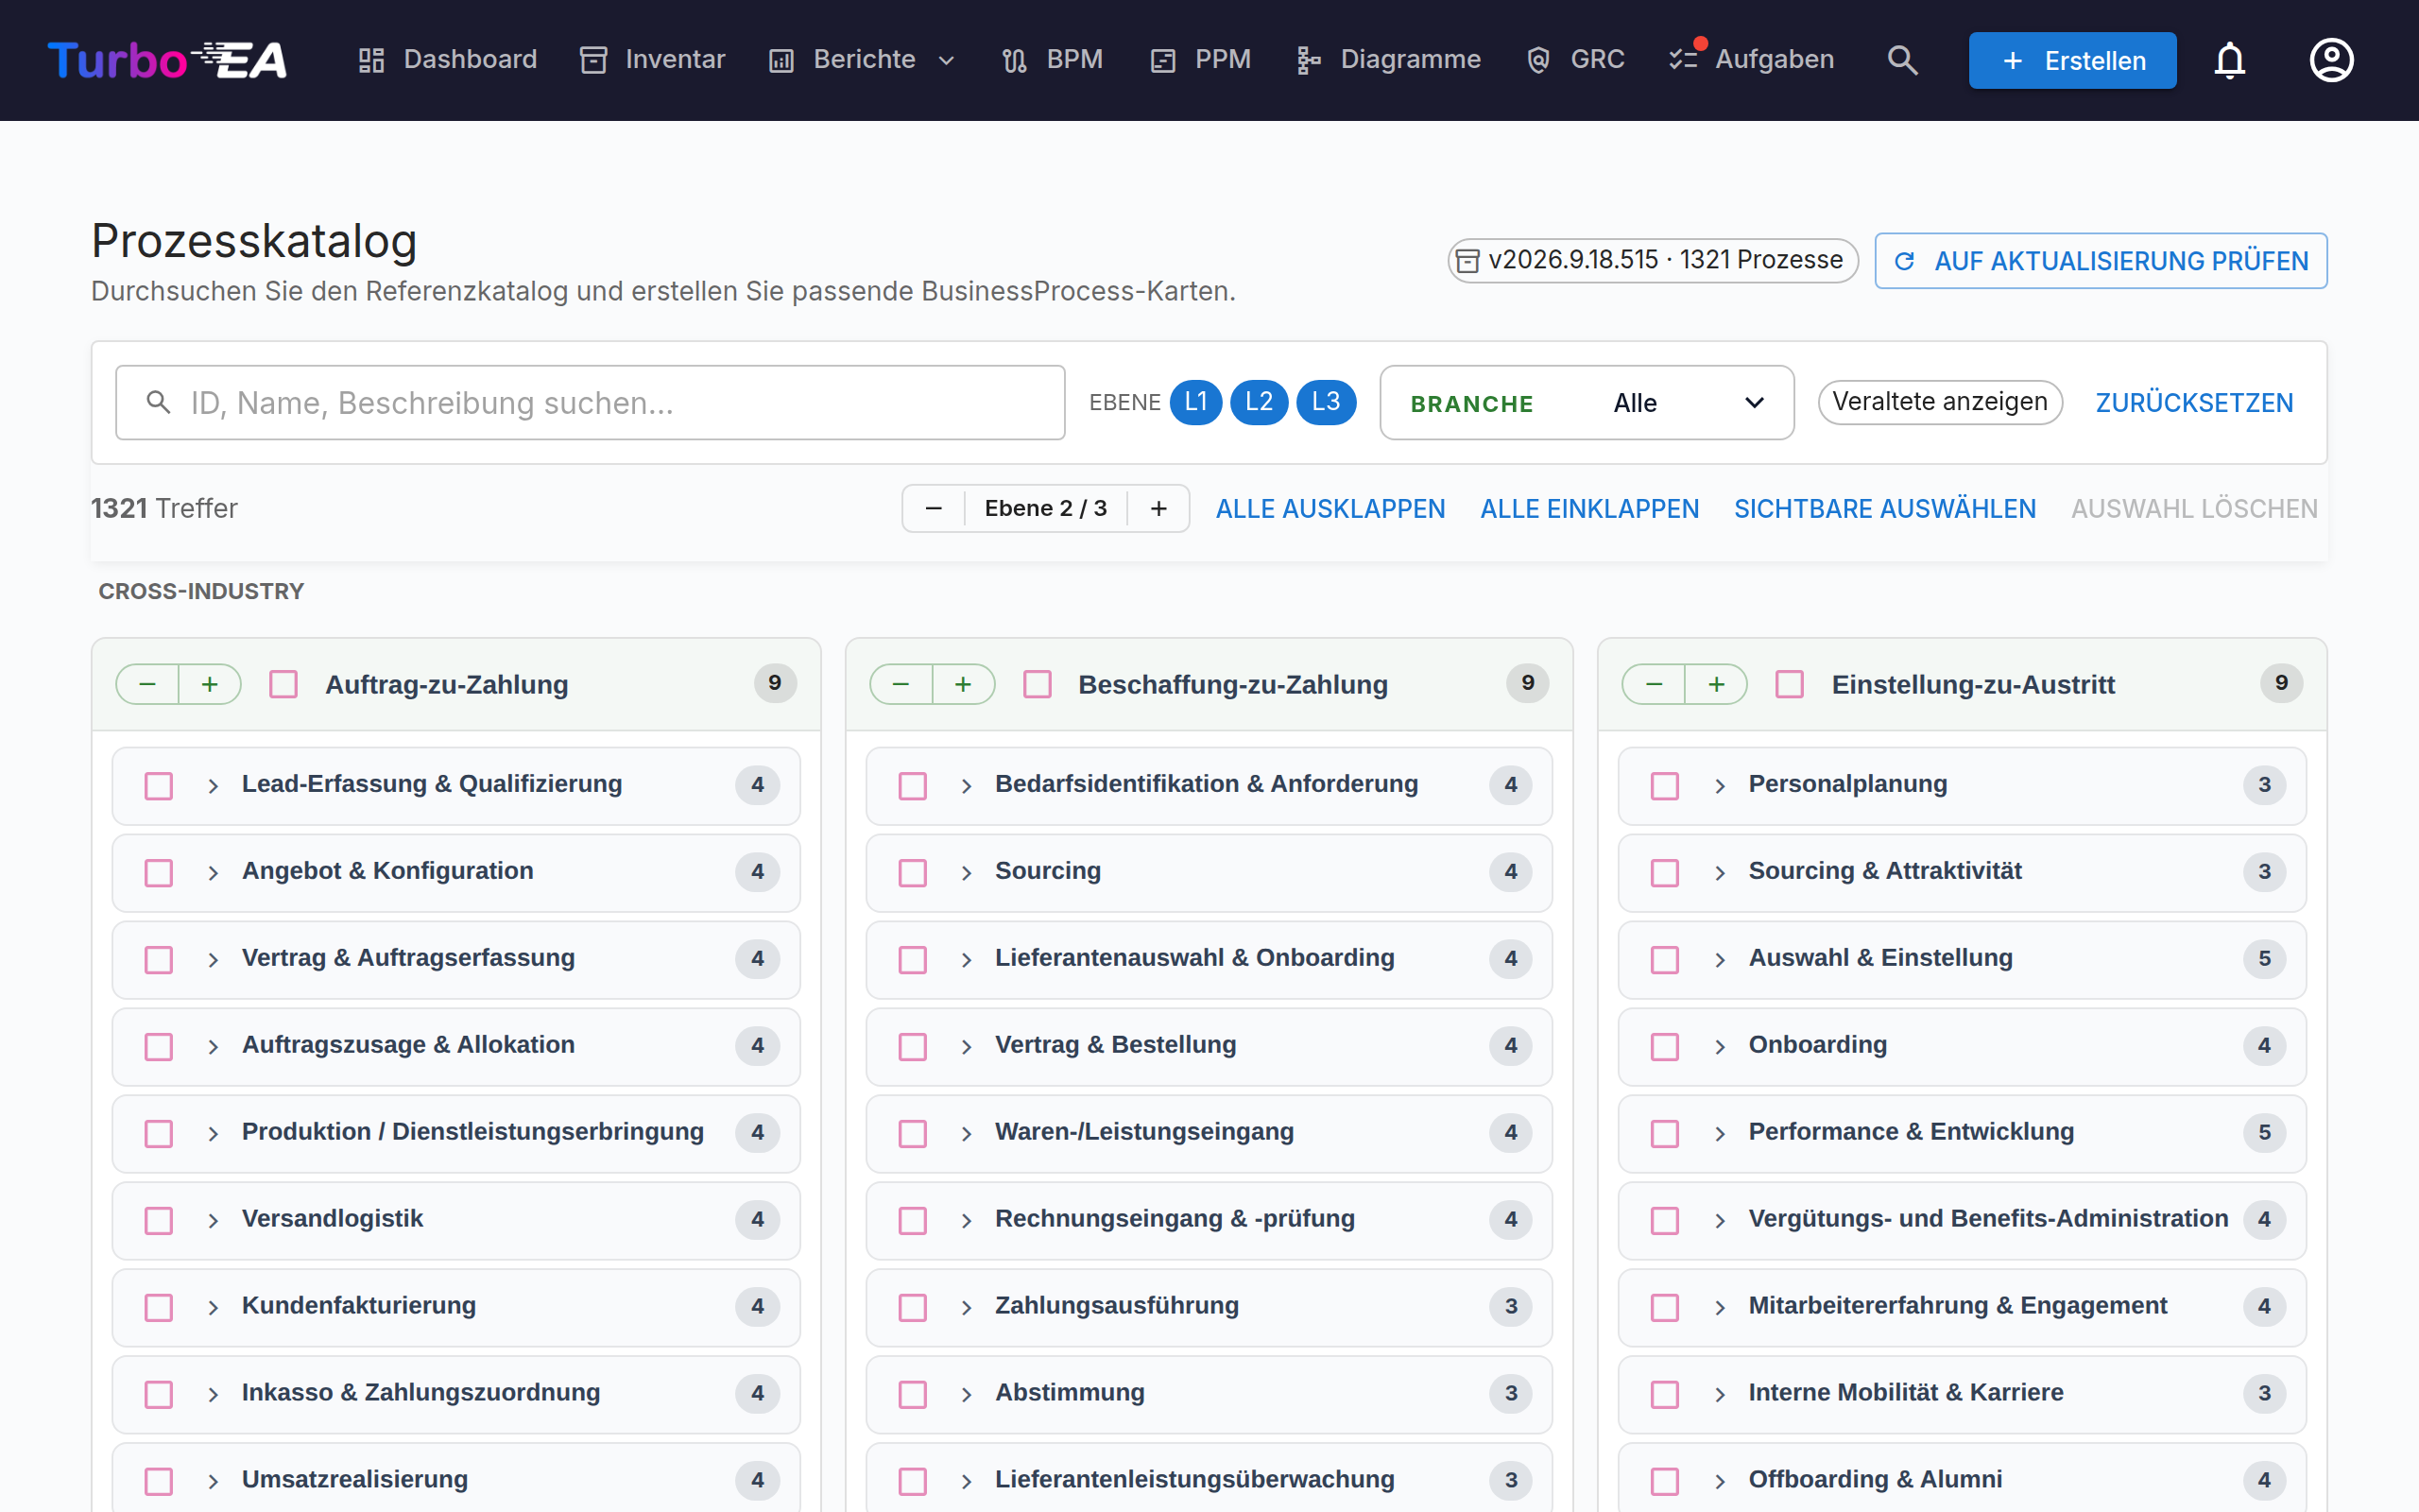Toggle the L2 level filter chip
2419x1512 pixels.
(x=1260, y=402)
